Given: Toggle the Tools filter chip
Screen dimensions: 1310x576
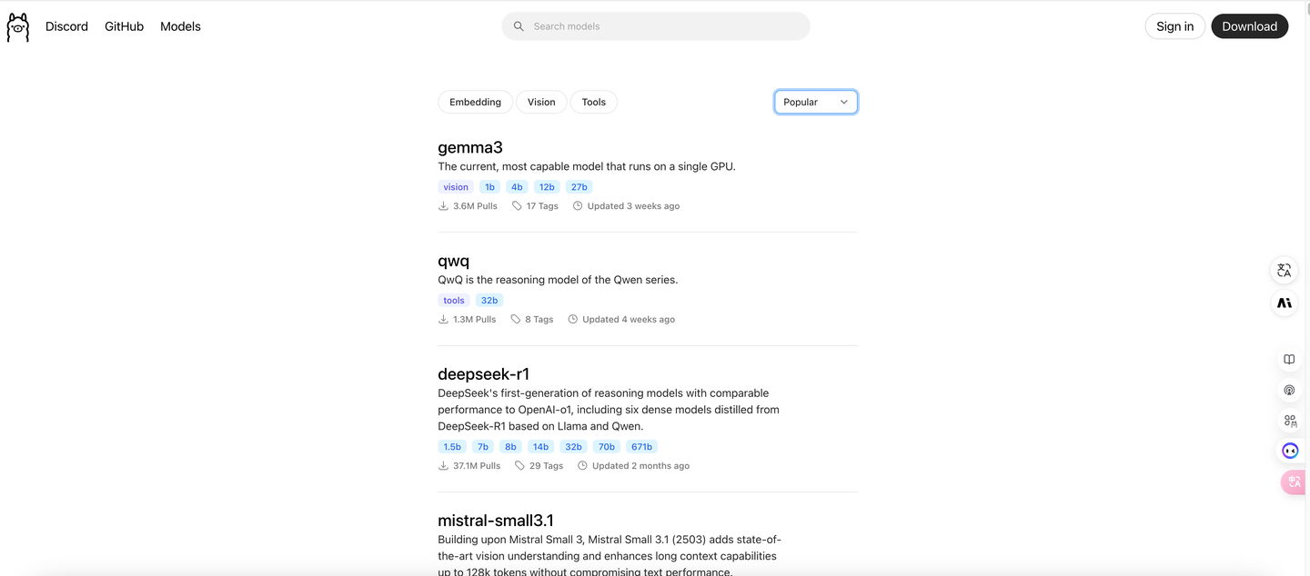Looking at the screenshot, I should click(593, 102).
